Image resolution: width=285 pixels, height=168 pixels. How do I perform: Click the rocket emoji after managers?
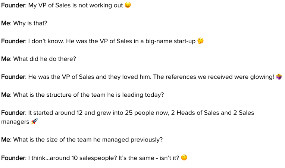(34, 121)
